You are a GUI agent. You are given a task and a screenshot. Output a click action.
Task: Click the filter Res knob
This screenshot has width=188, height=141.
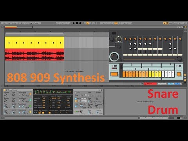pyautogui.click(x=97, y=101)
